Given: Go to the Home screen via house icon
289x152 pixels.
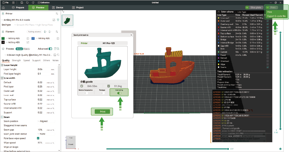Looking at the screenshot, I should pos(3,8).
